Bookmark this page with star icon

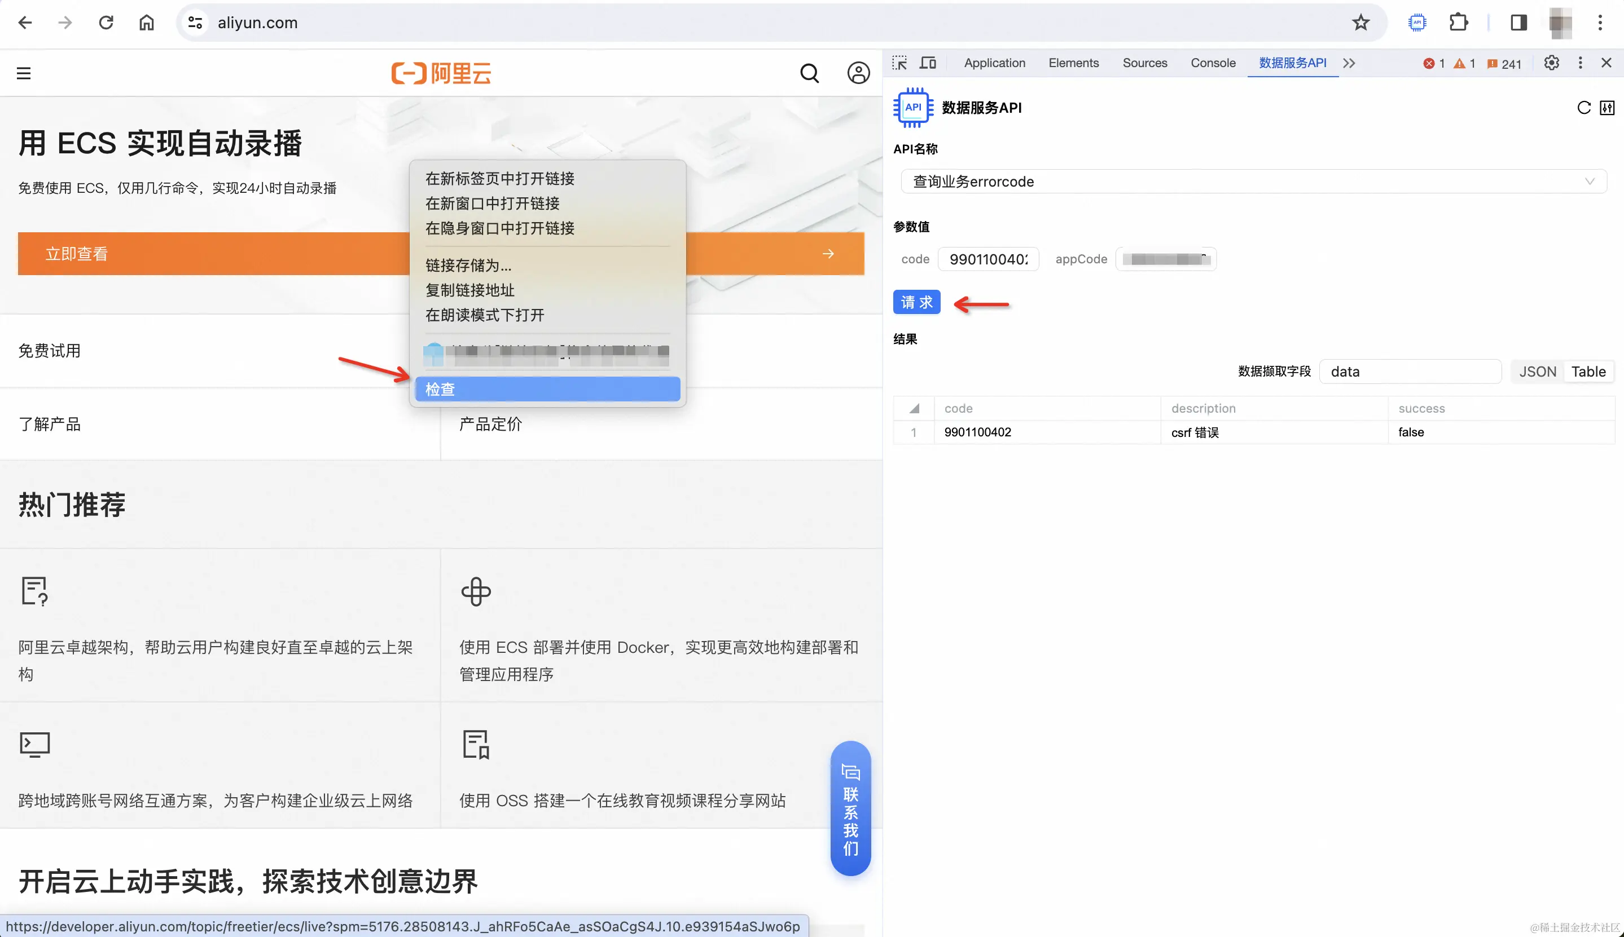click(x=1360, y=23)
